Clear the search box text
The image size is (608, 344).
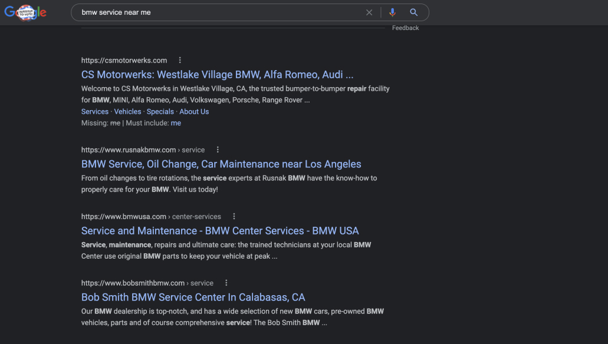tap(369, 12)
